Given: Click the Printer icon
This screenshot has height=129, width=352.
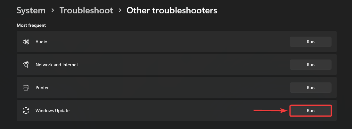Looking at the screenshot, I should click(26, 88).
